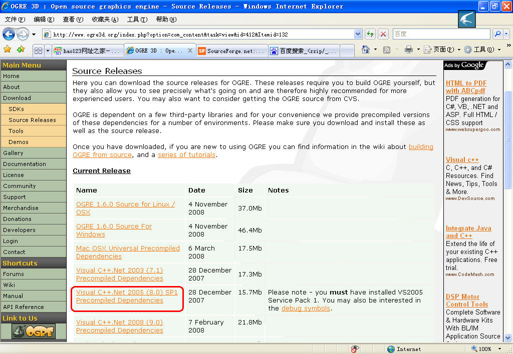Switch to the Baidu search tab
The height and width of the screenshot is (354, 513).
click(x=304, y=51)
